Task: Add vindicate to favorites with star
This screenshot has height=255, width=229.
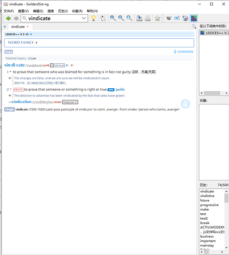Action: tap(157, 18)
